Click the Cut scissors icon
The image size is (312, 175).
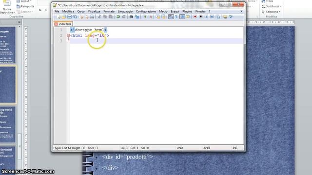click(x=99, y=17)
